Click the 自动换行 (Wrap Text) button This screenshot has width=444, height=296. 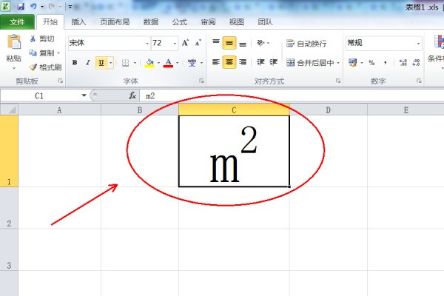tap(306, 44)
